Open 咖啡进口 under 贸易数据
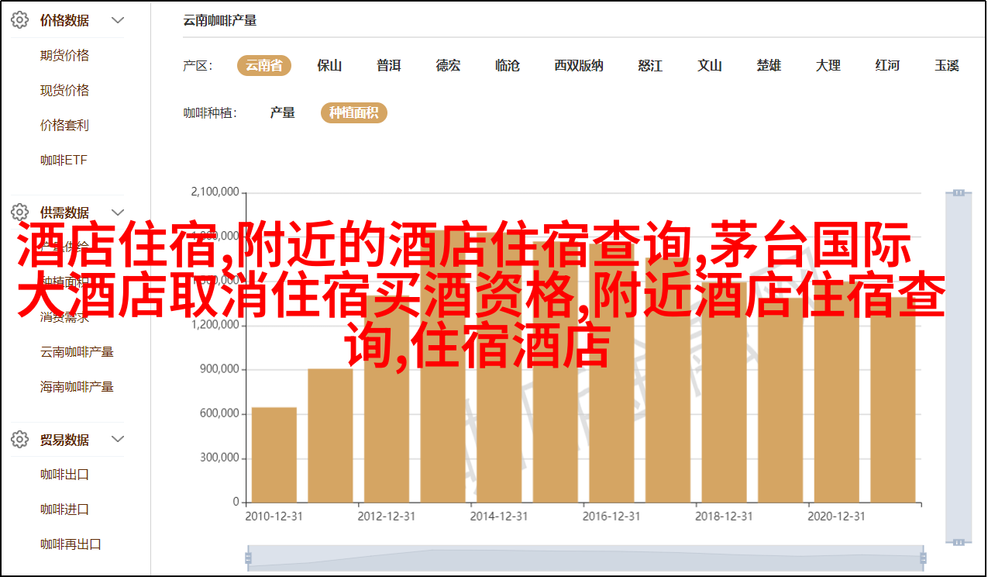Viewport: 988px width, 577px height. coord(65,510)
